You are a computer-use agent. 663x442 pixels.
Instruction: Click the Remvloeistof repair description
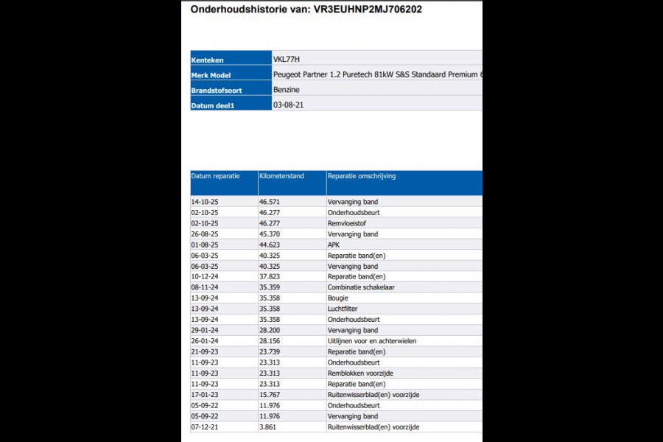click(347, 223)
